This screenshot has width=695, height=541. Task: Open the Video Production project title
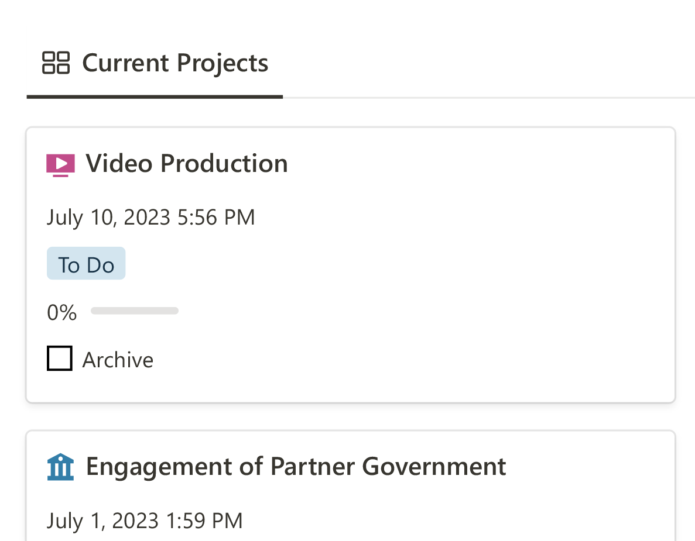click(x=186, y=163)
